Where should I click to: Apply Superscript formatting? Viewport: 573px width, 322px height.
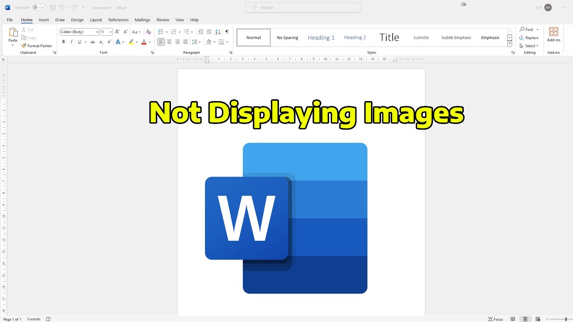[x=109, y=42]
